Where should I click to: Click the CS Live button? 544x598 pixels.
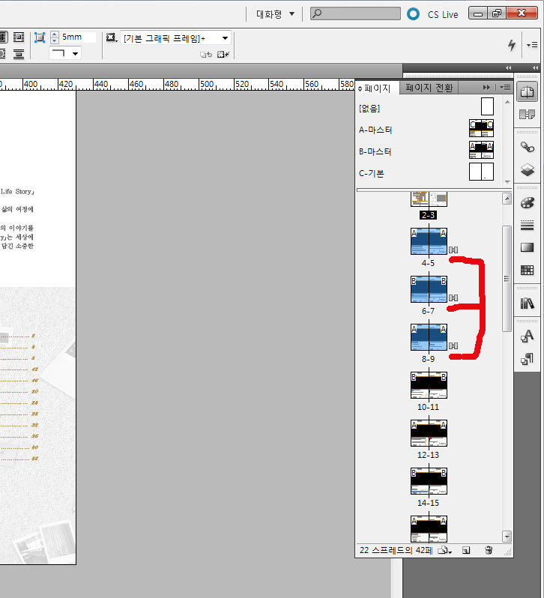click(x=434, y=14)
